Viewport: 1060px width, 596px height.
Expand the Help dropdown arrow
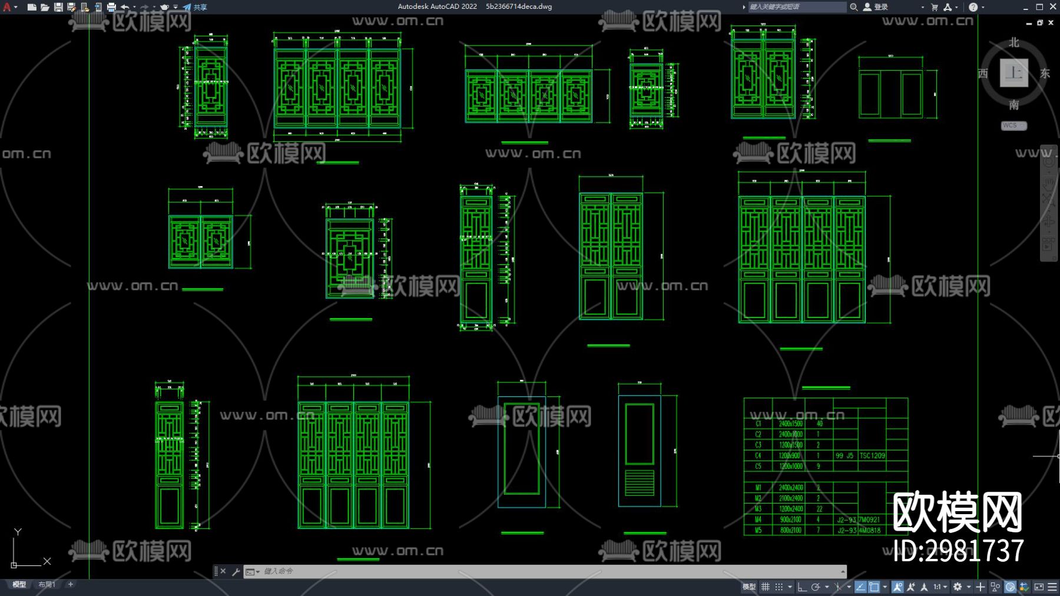point(983,7)
